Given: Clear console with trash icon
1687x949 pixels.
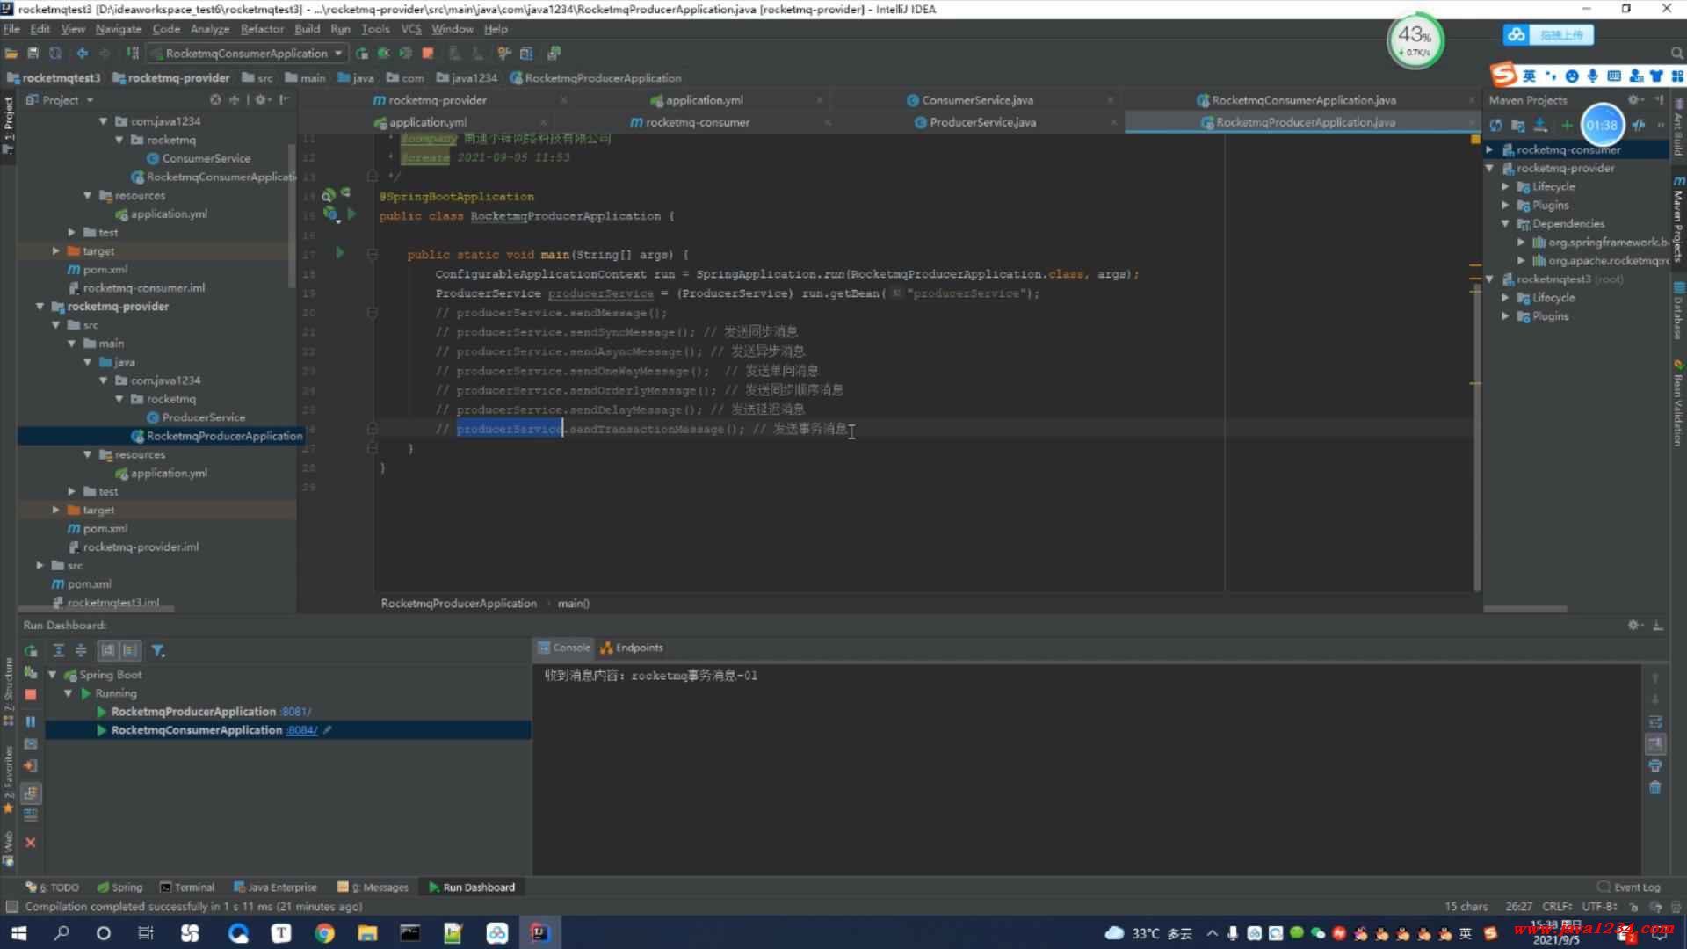Looking at the screenshot, I should point(1654,787).
